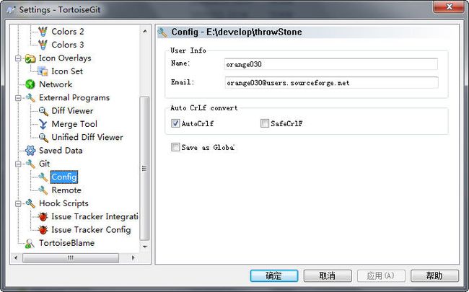Open the Icon Overlays settings page
This screenshot has height=292, width=469.
pos(65,58)
